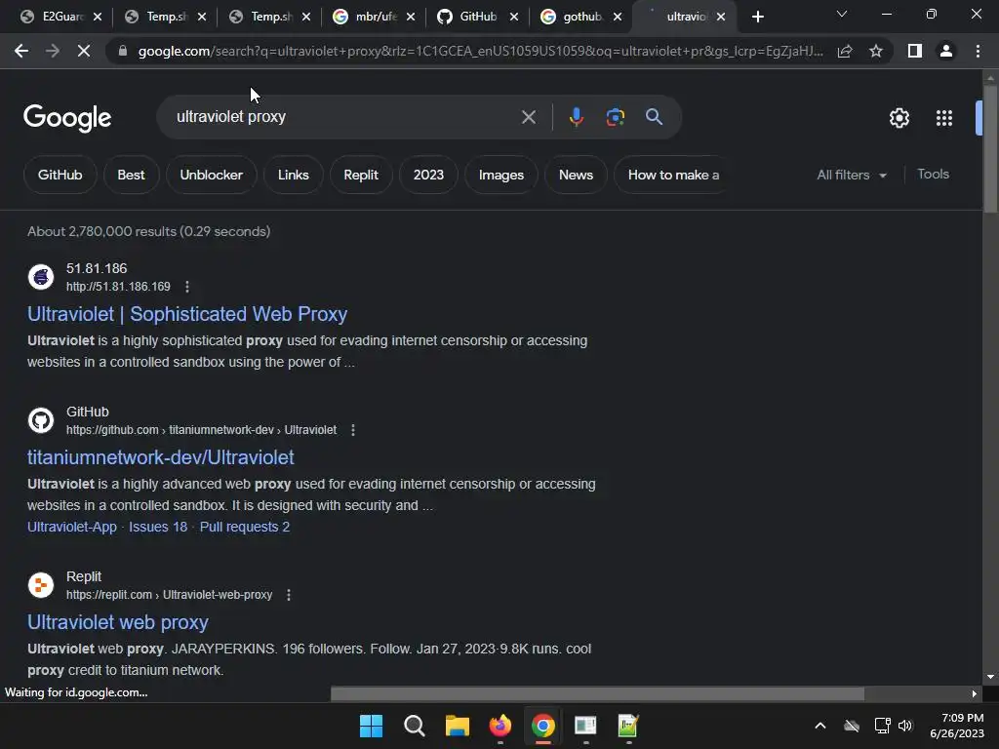Expand the All filters dropdown
Image resolution: width=999 pixels, height=749 pixels.
851,176
